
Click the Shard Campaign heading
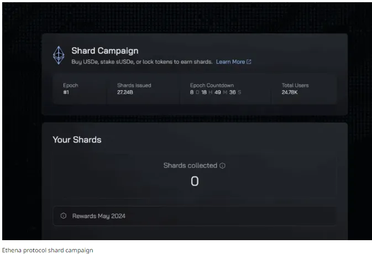coord(105,50)
